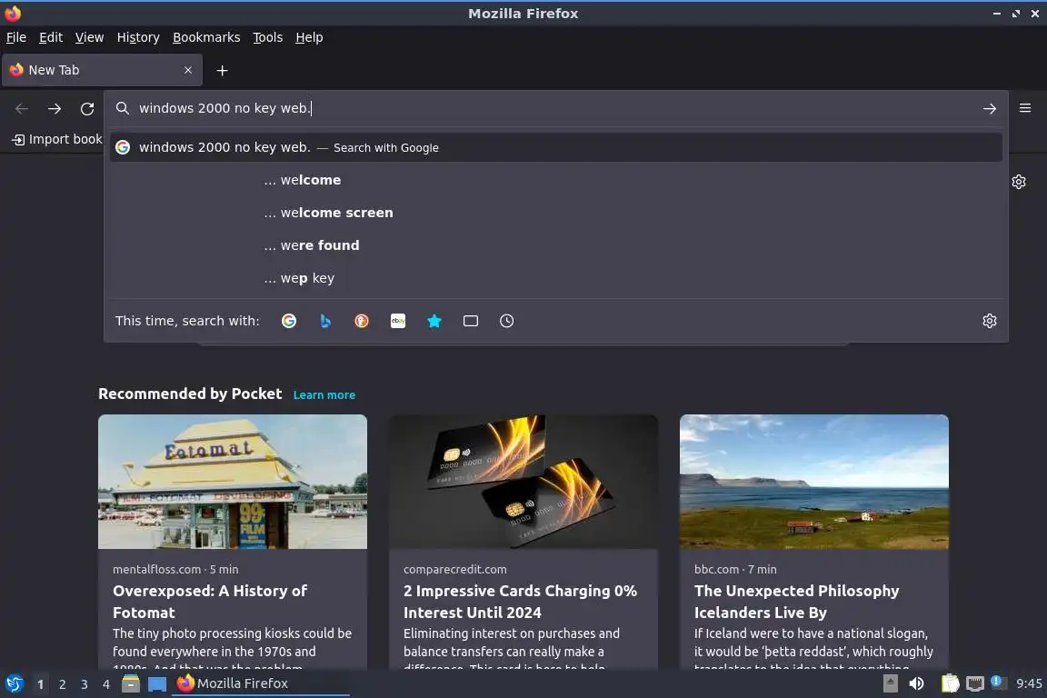
Task: Choose the "wep key" search suggestion
Action: pos(555,278)
